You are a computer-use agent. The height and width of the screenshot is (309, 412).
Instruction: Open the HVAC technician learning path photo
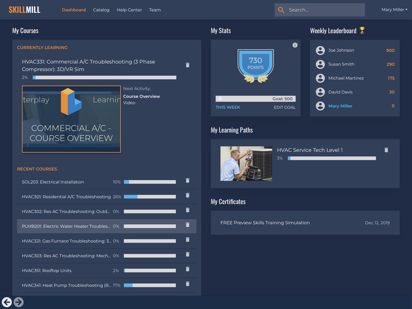[x=246, y=164]
